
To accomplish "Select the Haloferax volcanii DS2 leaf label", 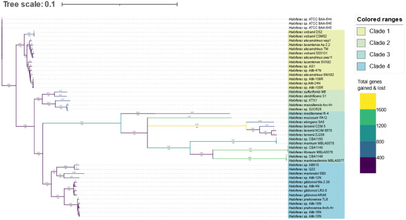I will [305, 32].
